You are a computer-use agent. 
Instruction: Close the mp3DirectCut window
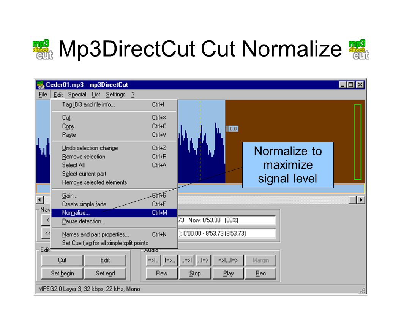pos(360,85)
